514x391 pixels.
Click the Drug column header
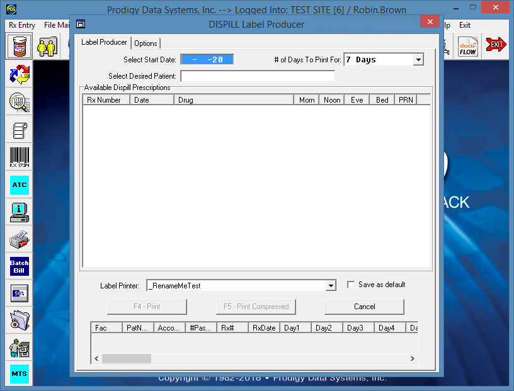[234, 100]
